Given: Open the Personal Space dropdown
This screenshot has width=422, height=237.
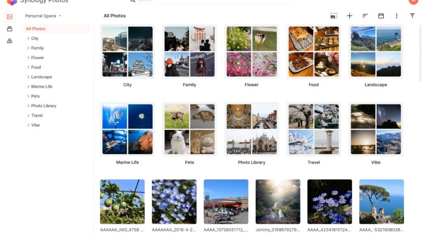Looking at the screenshot, I should pos(43,16).
